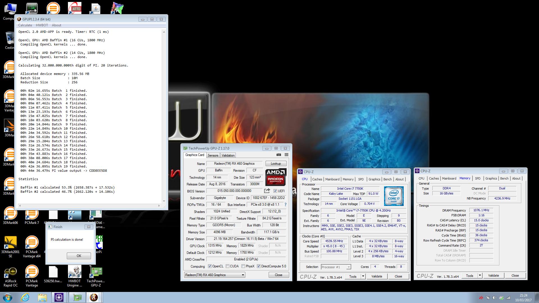Click the GPU-Z screenshot camera icon
This screenshot has width=539, height=303.
click(x=278, y=155)
